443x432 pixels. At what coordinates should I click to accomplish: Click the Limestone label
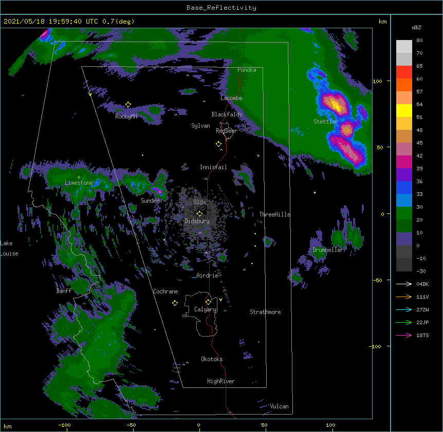(79, 183)
